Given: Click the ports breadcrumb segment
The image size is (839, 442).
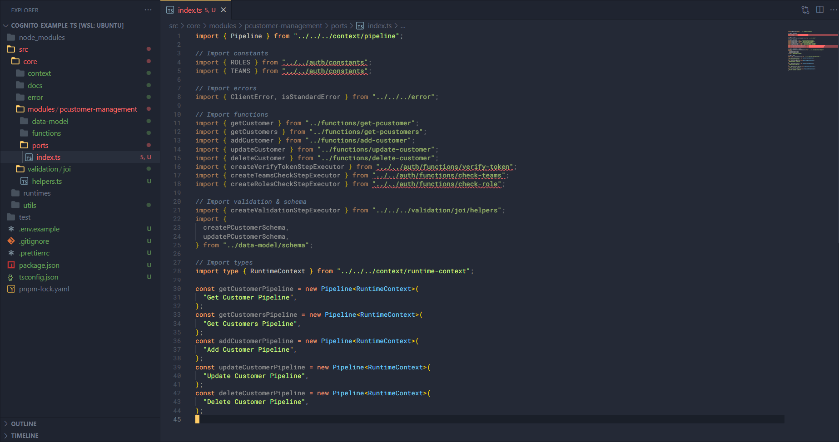Looking at the screenshot, I should 339,26.
